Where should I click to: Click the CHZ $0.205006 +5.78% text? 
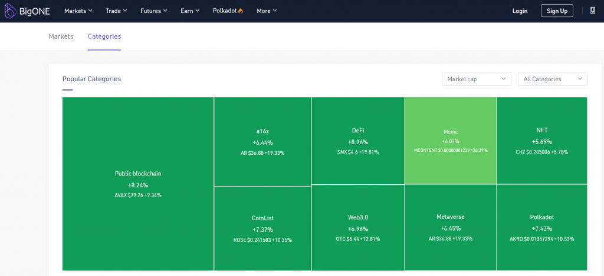click(542, 152)
